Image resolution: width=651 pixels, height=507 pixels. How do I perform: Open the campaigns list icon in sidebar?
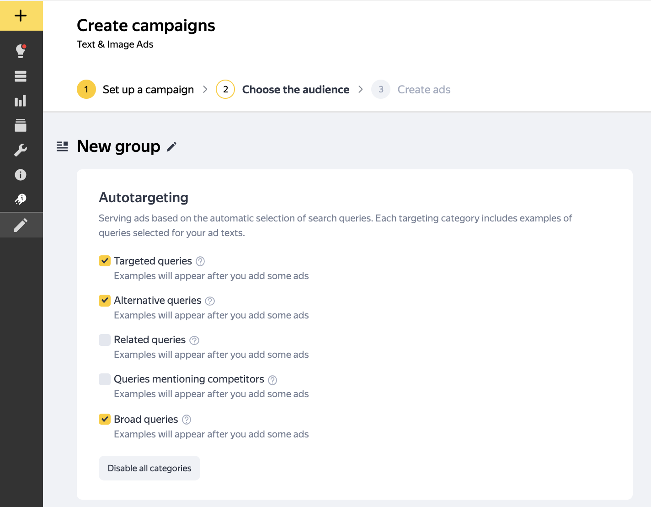click(x=21, y=76)
